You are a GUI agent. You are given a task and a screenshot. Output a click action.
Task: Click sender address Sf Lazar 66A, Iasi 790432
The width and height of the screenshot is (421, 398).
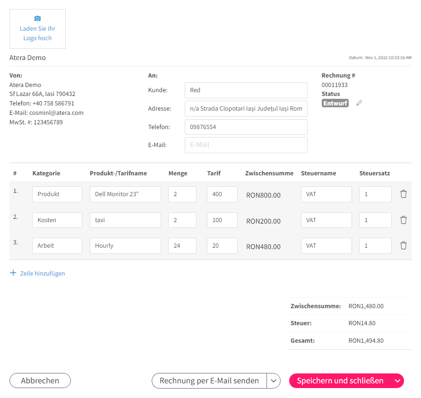coord(43,94)
